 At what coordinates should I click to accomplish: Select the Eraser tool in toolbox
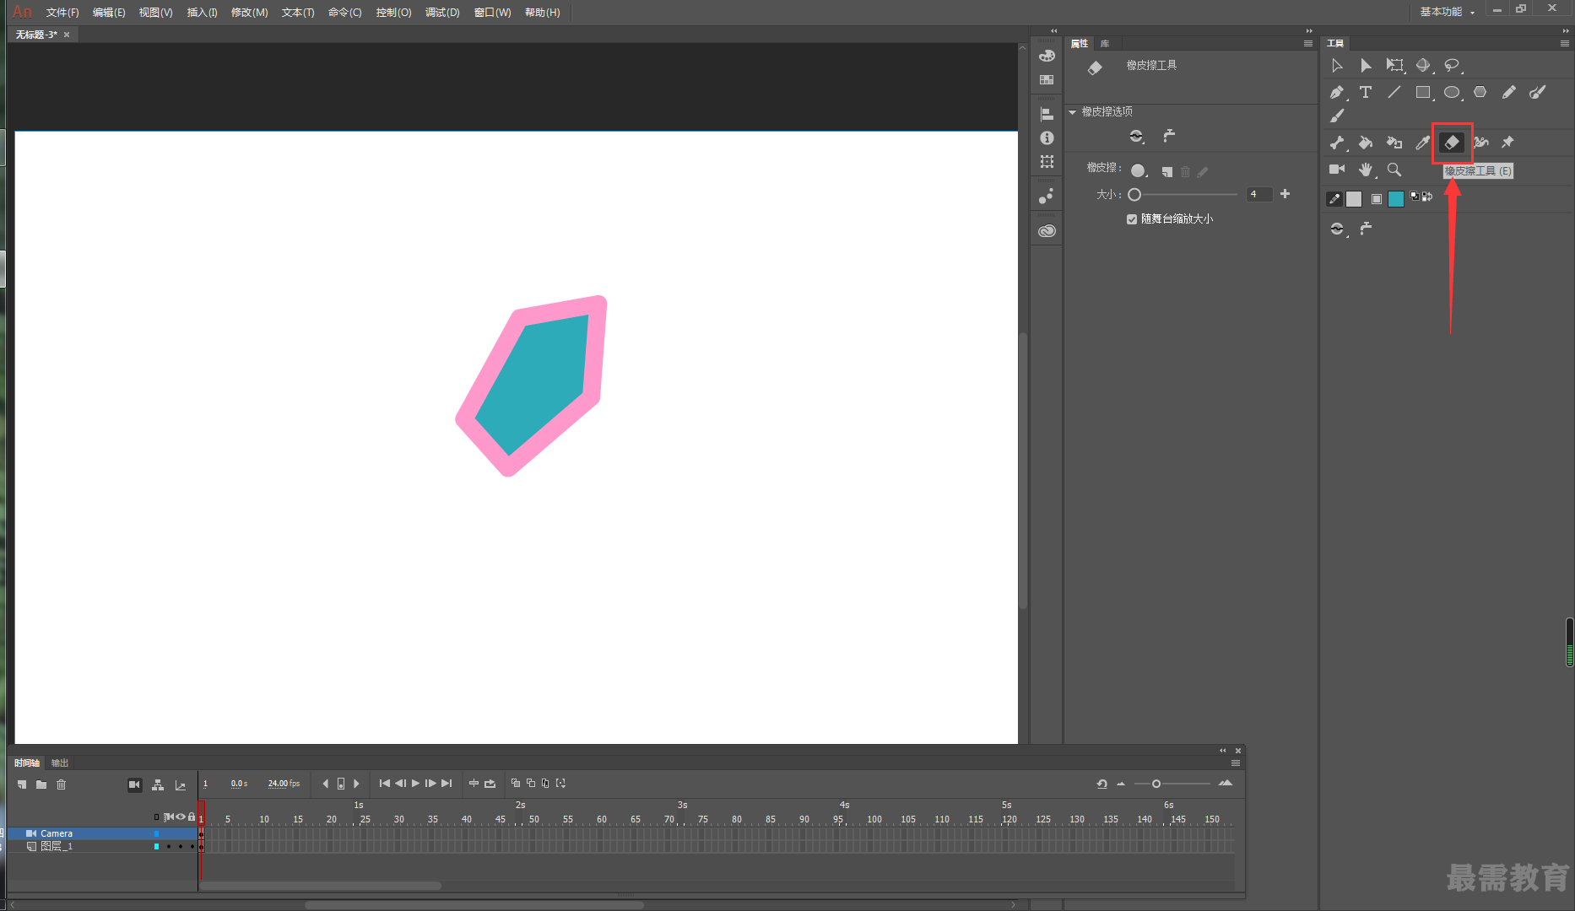[1452, 143]
